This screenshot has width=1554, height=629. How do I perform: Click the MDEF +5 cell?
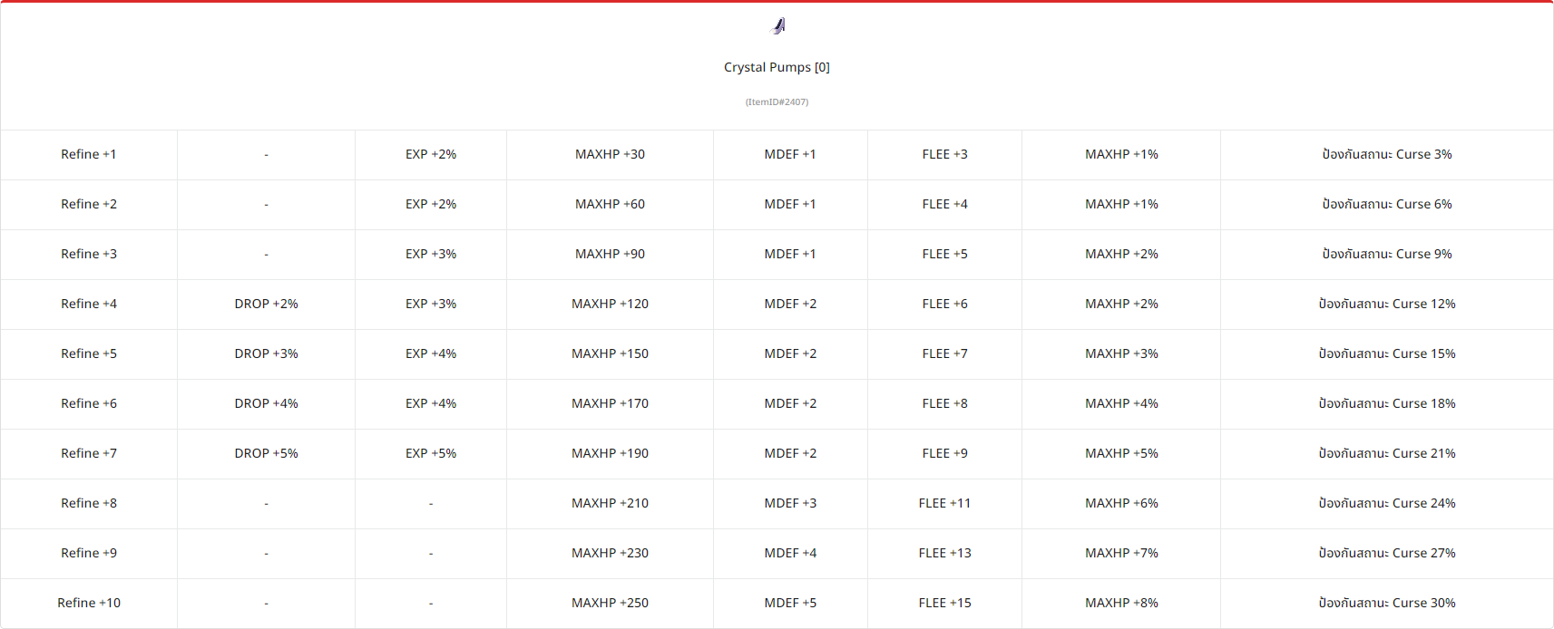pyautogui.click(x=790, y=603)
